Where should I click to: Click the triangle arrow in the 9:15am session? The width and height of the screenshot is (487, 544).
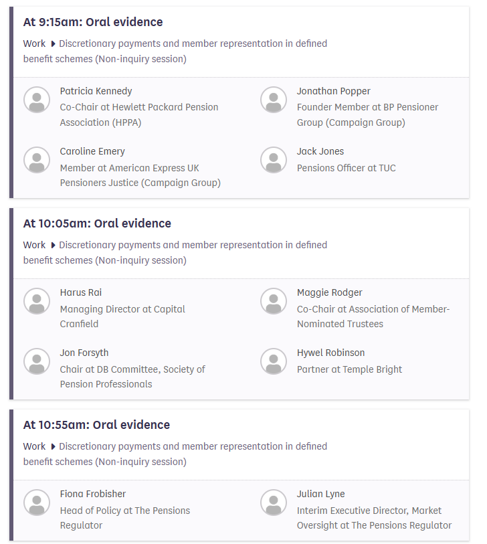53,44
